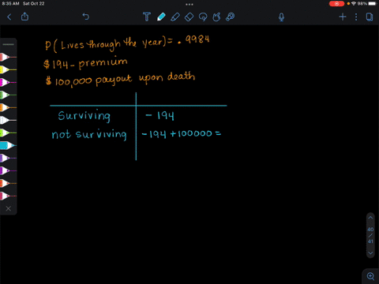Tap the red screen recording indicator

pyautogui.click(x=336, y=4)
